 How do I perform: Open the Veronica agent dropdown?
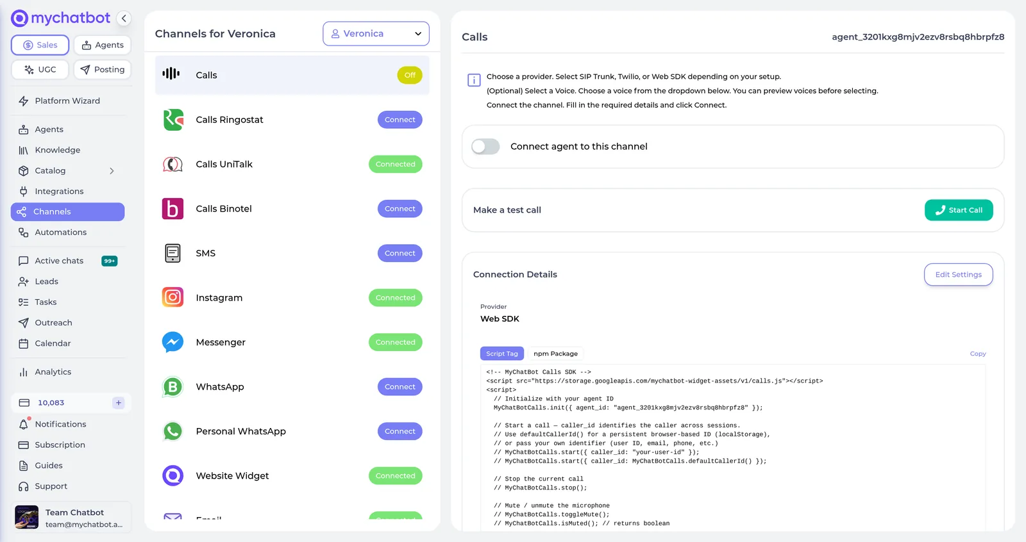(376, 33)
